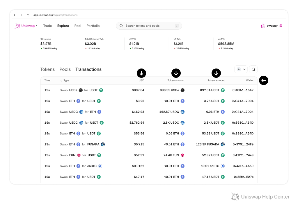Click the 1D volume $3.27B stat
This screenshot has width=298, height=209.
point(49,44)
